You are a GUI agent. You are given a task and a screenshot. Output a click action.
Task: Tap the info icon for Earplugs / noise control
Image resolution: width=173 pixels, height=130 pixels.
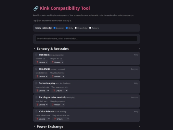pyautogui.click(x=36, y=97)
